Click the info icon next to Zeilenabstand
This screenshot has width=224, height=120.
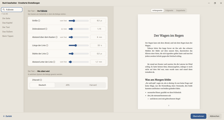46,29
